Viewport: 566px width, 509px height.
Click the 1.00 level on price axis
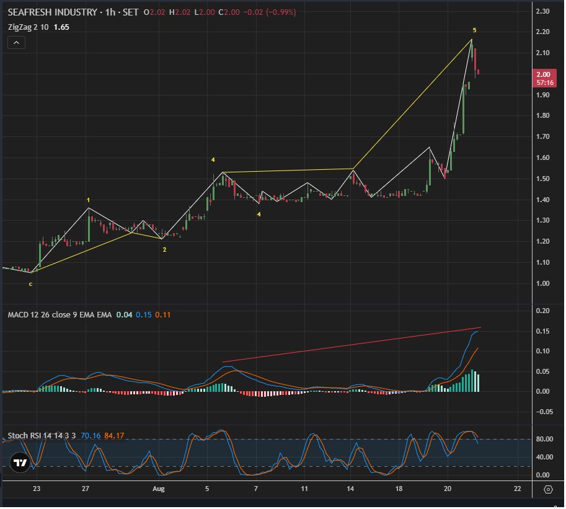544,284
